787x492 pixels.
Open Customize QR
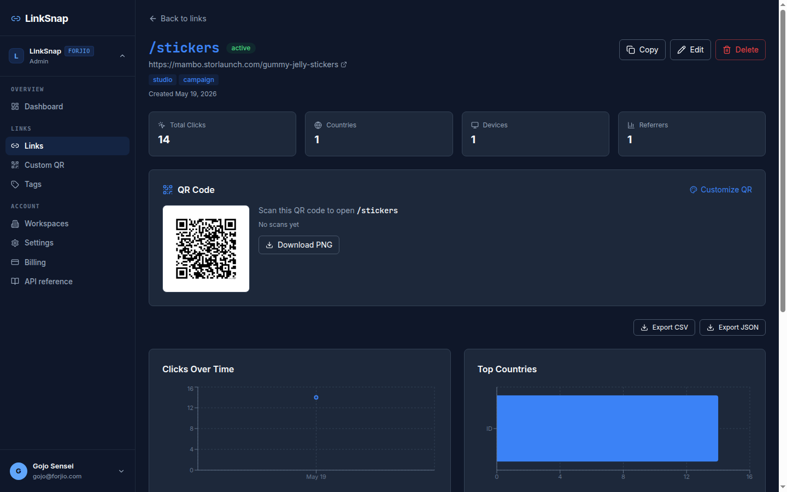[x=721, y=190]
